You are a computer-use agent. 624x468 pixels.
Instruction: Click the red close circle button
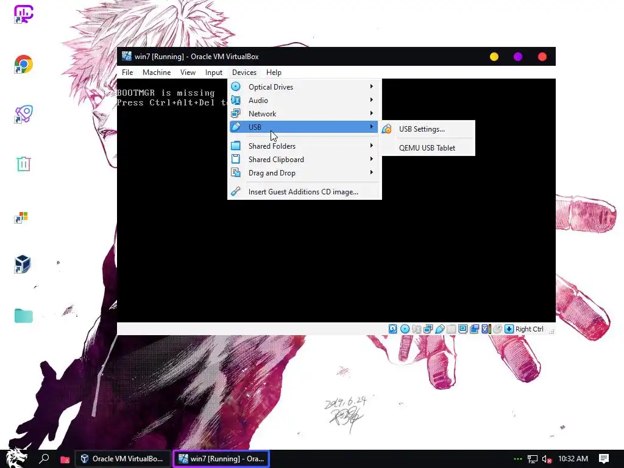pyautogui.click(x=542, y=57)
